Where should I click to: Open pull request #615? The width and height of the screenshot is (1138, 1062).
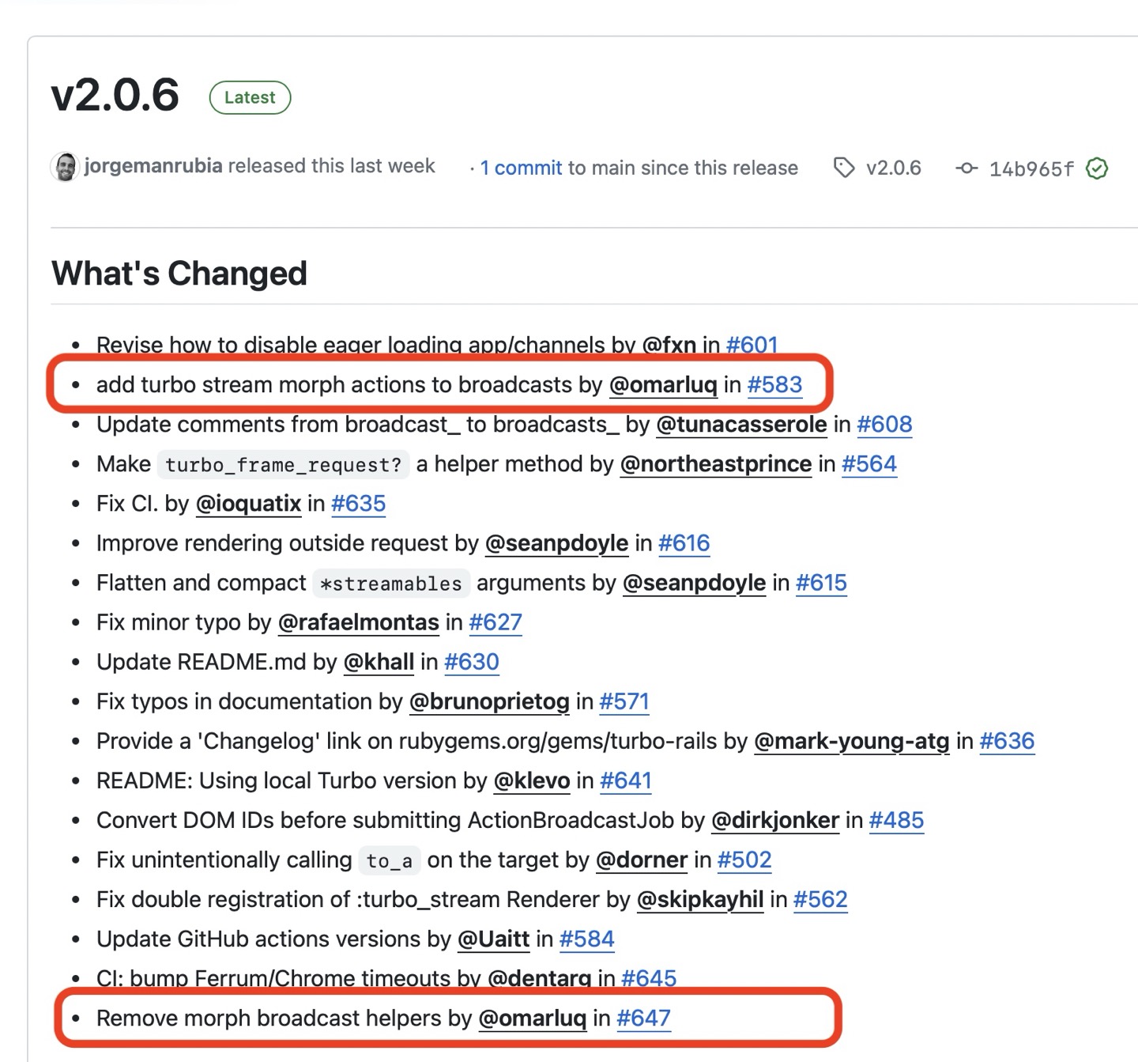(821, 583)
